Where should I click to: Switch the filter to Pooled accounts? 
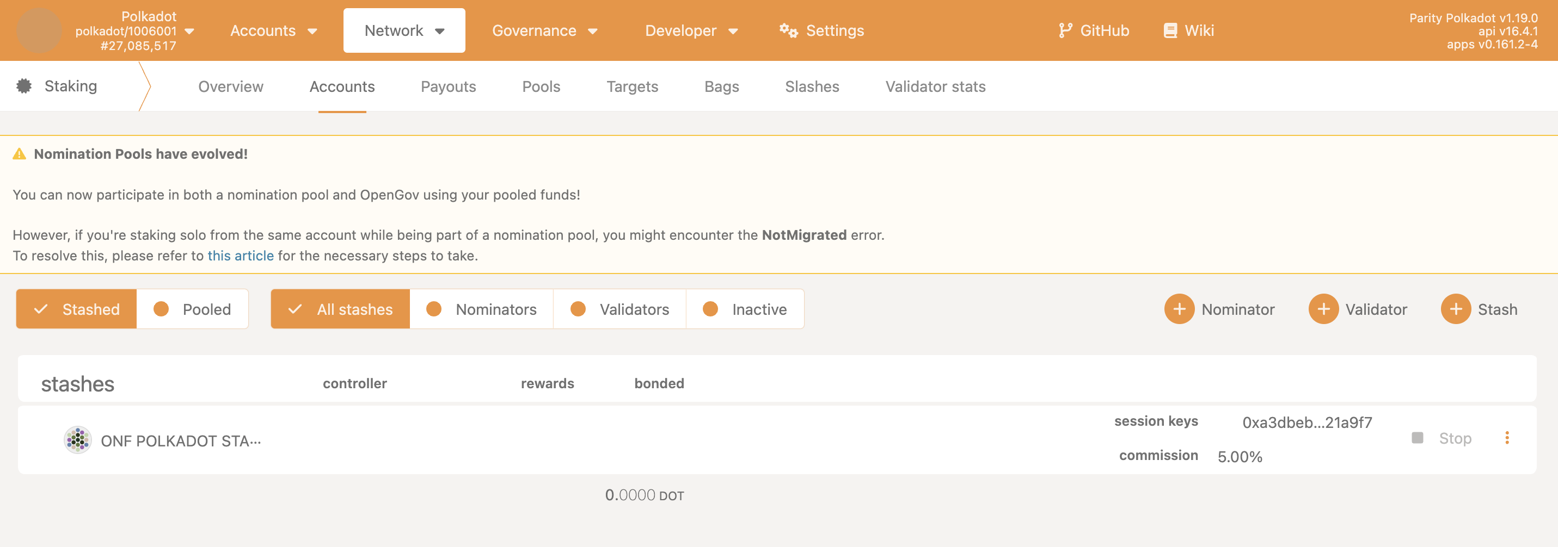click(x=193, y=309)
